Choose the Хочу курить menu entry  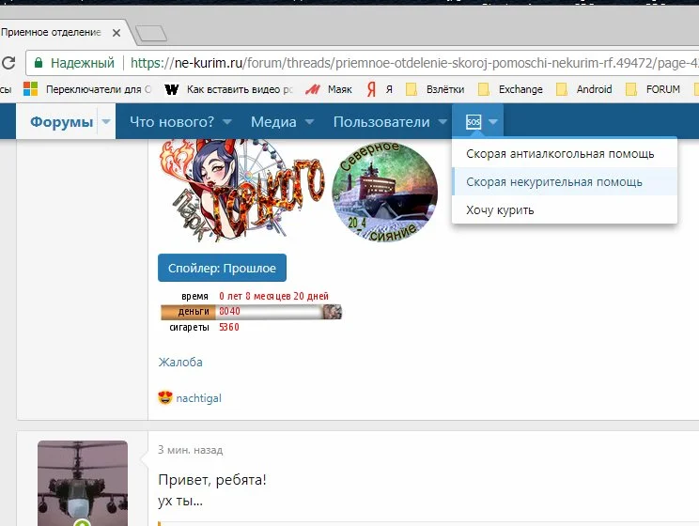point(565,210)
